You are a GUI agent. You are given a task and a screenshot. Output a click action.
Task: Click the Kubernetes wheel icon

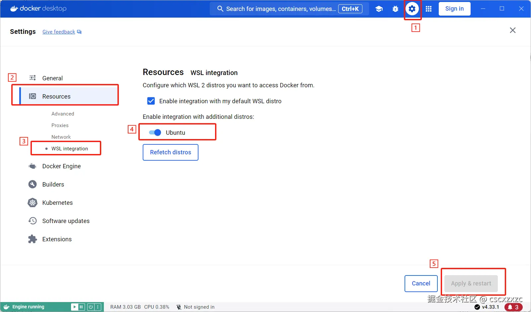coord(33,202)
